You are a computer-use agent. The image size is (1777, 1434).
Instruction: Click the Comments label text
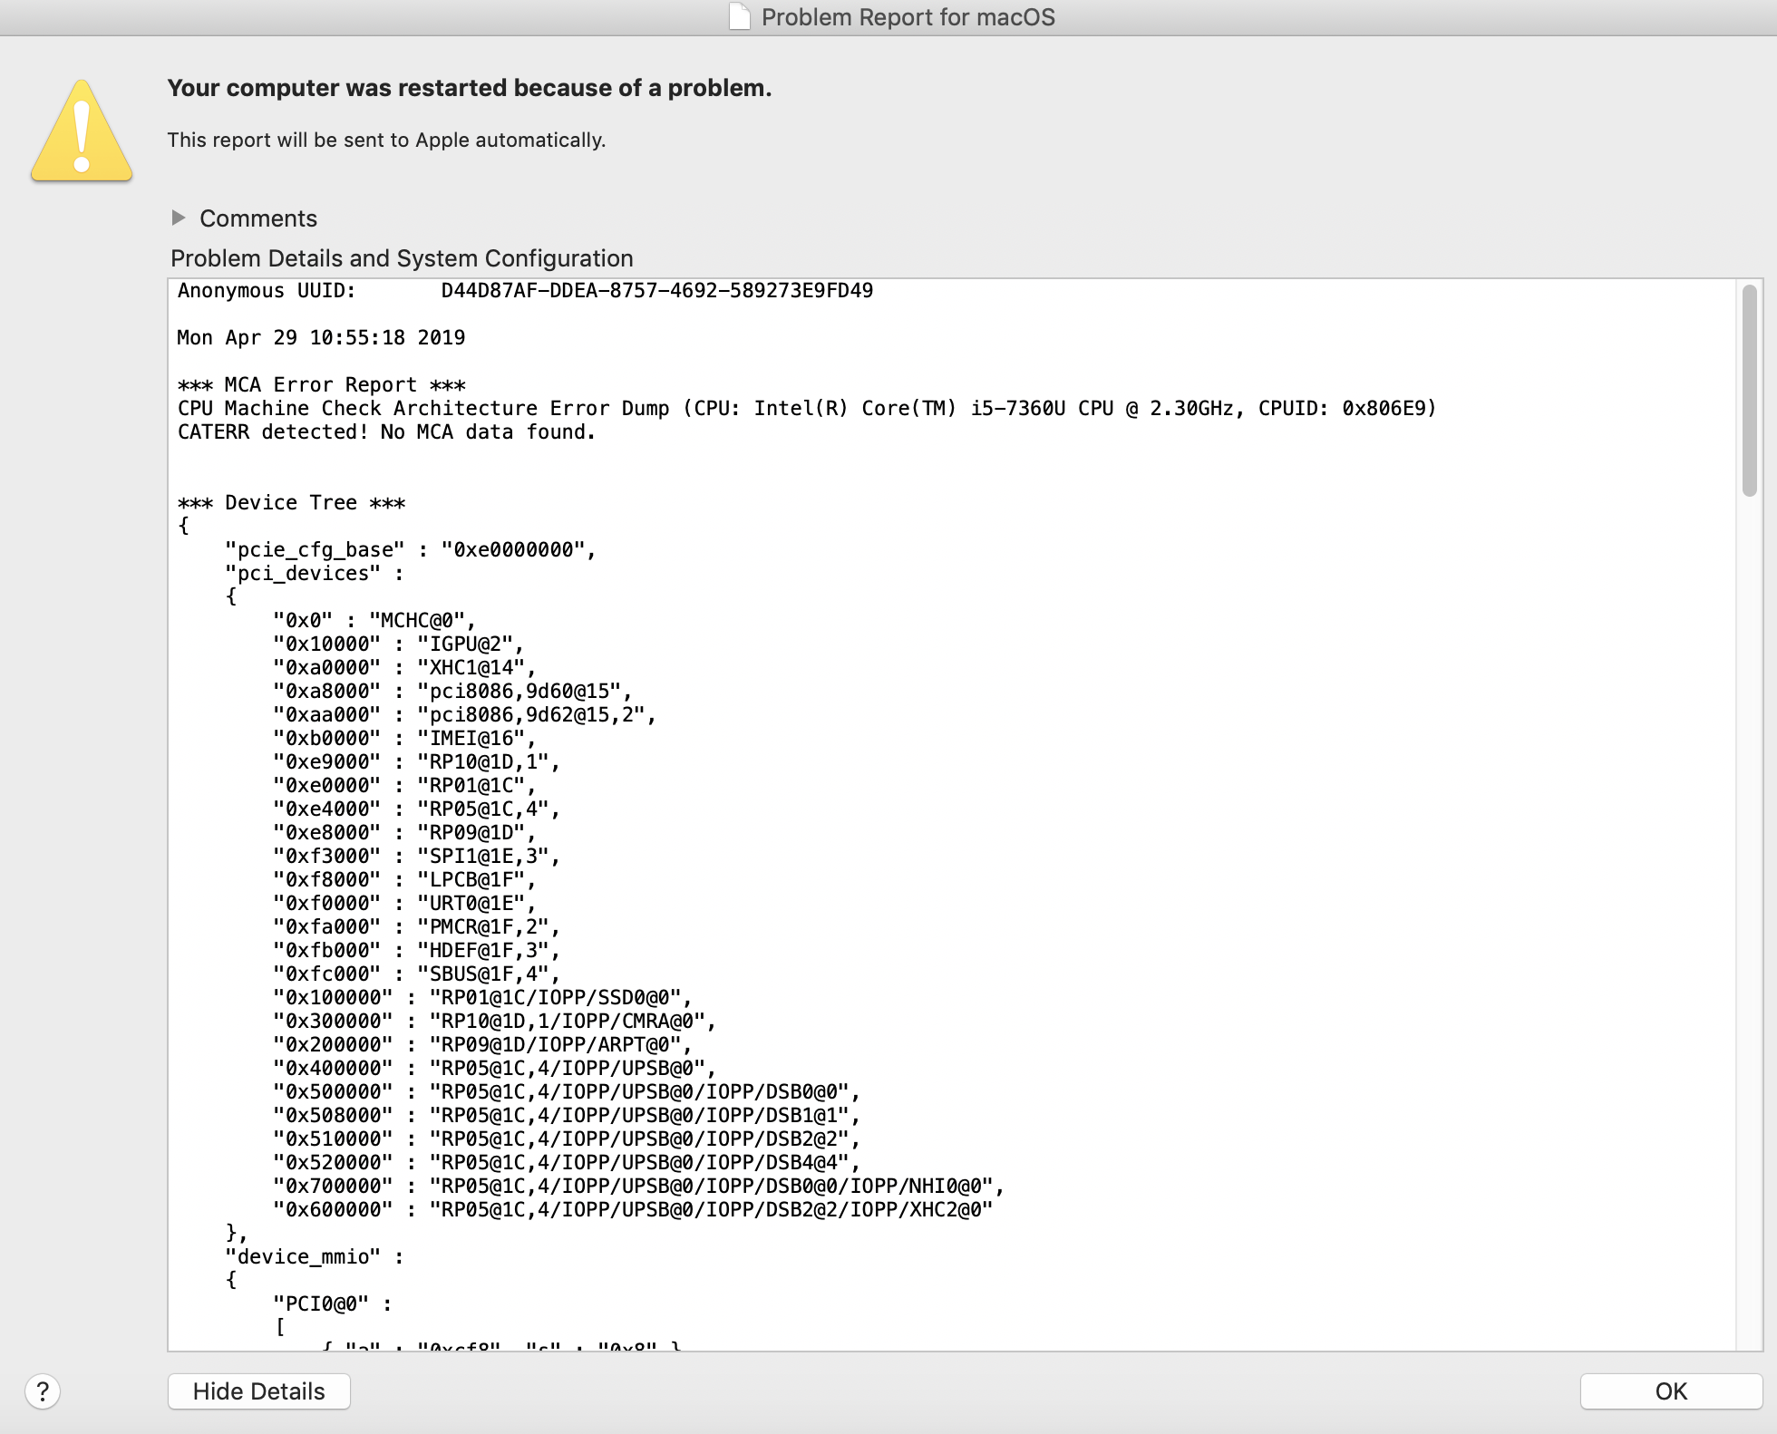(x=258, y=218)
